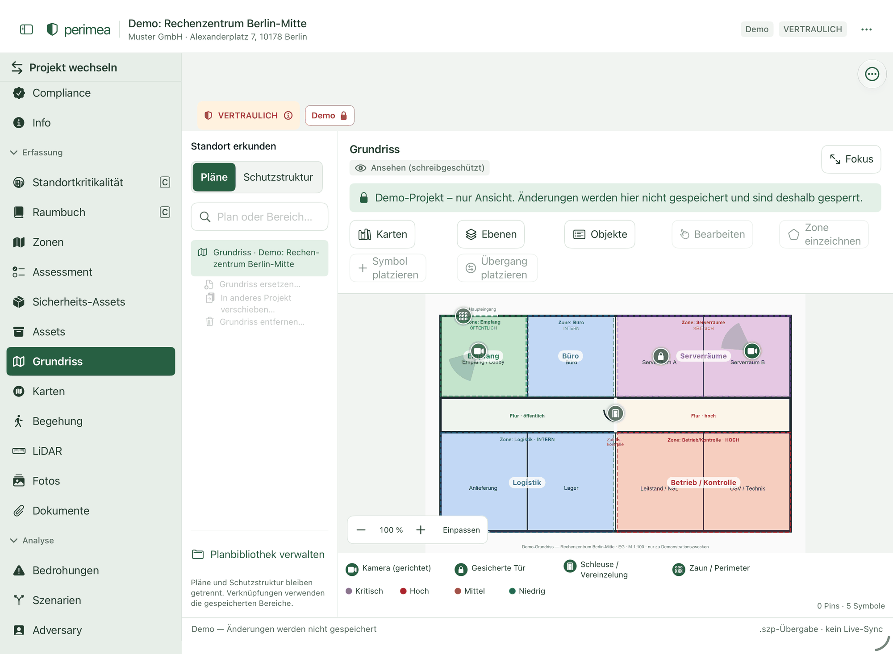Collapse the Analyse section
The height and width of the screenshot is (654, 893).
[x=32, y=541]
